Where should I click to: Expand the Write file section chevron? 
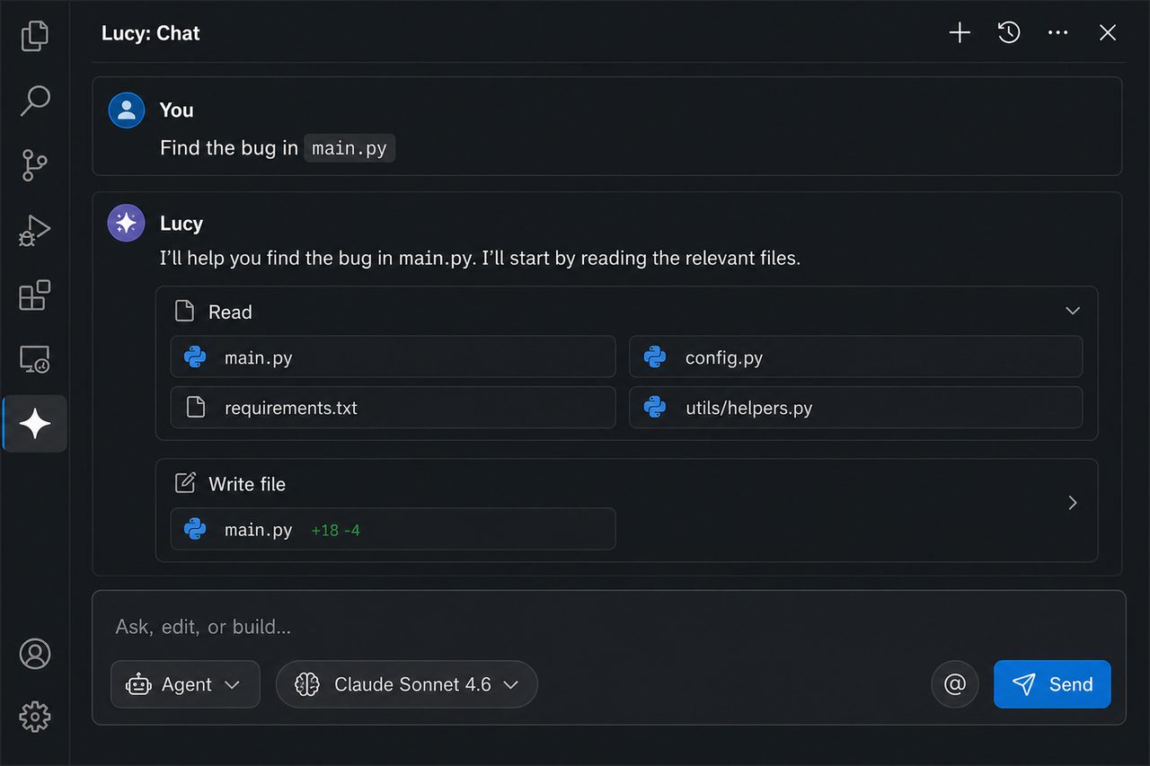pos(1072,503)
